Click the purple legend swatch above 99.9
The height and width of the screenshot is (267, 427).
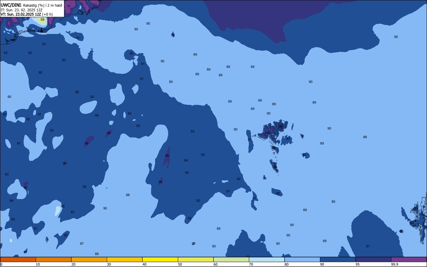click(x=409, y=259)
